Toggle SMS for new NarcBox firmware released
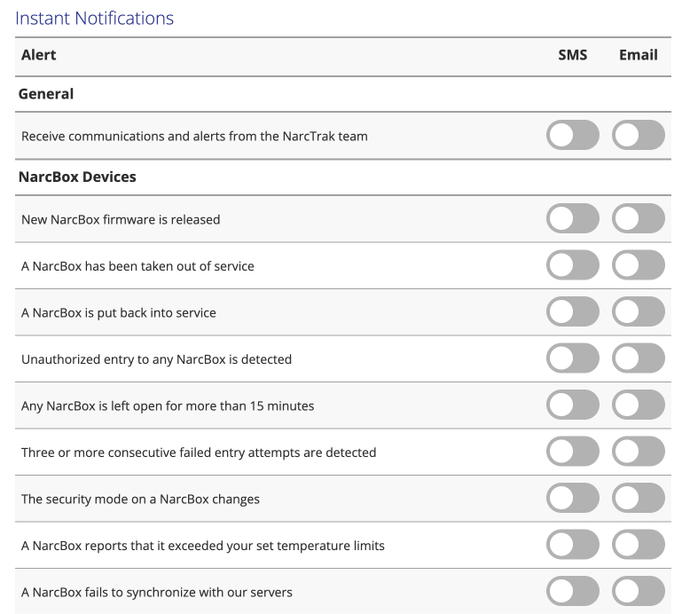This screenshot has height=614, width=682. 573,218
